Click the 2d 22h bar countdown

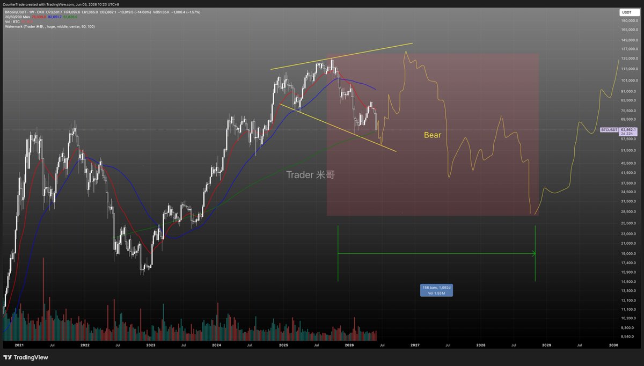click(x=628, y=134)
